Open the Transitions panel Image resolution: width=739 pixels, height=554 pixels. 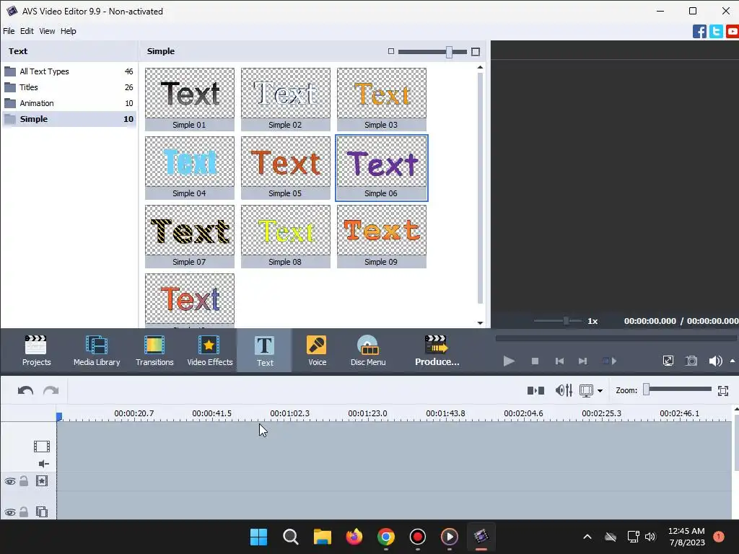coord(154,351)
